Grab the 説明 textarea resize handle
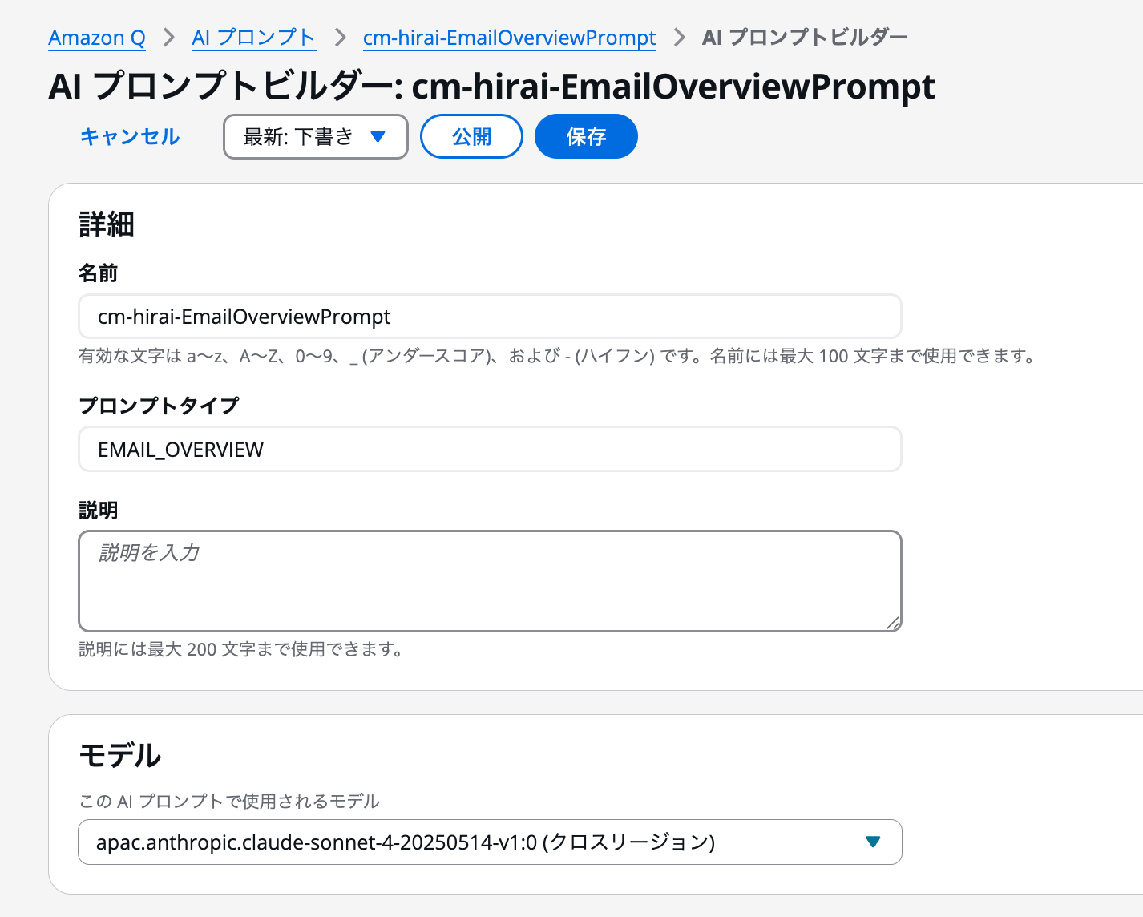The height and width of the screenshot is (917, 1143). [893, 623]
